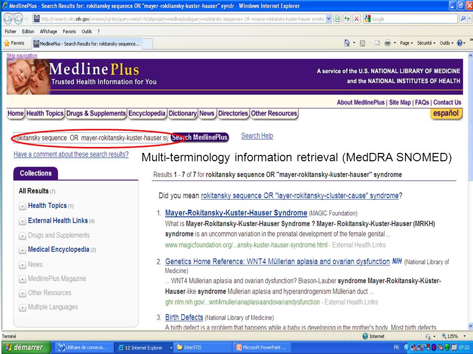Click the Search MedlinePlus button
This screenshot has width=473, height=354.
(x=200, y=137)
